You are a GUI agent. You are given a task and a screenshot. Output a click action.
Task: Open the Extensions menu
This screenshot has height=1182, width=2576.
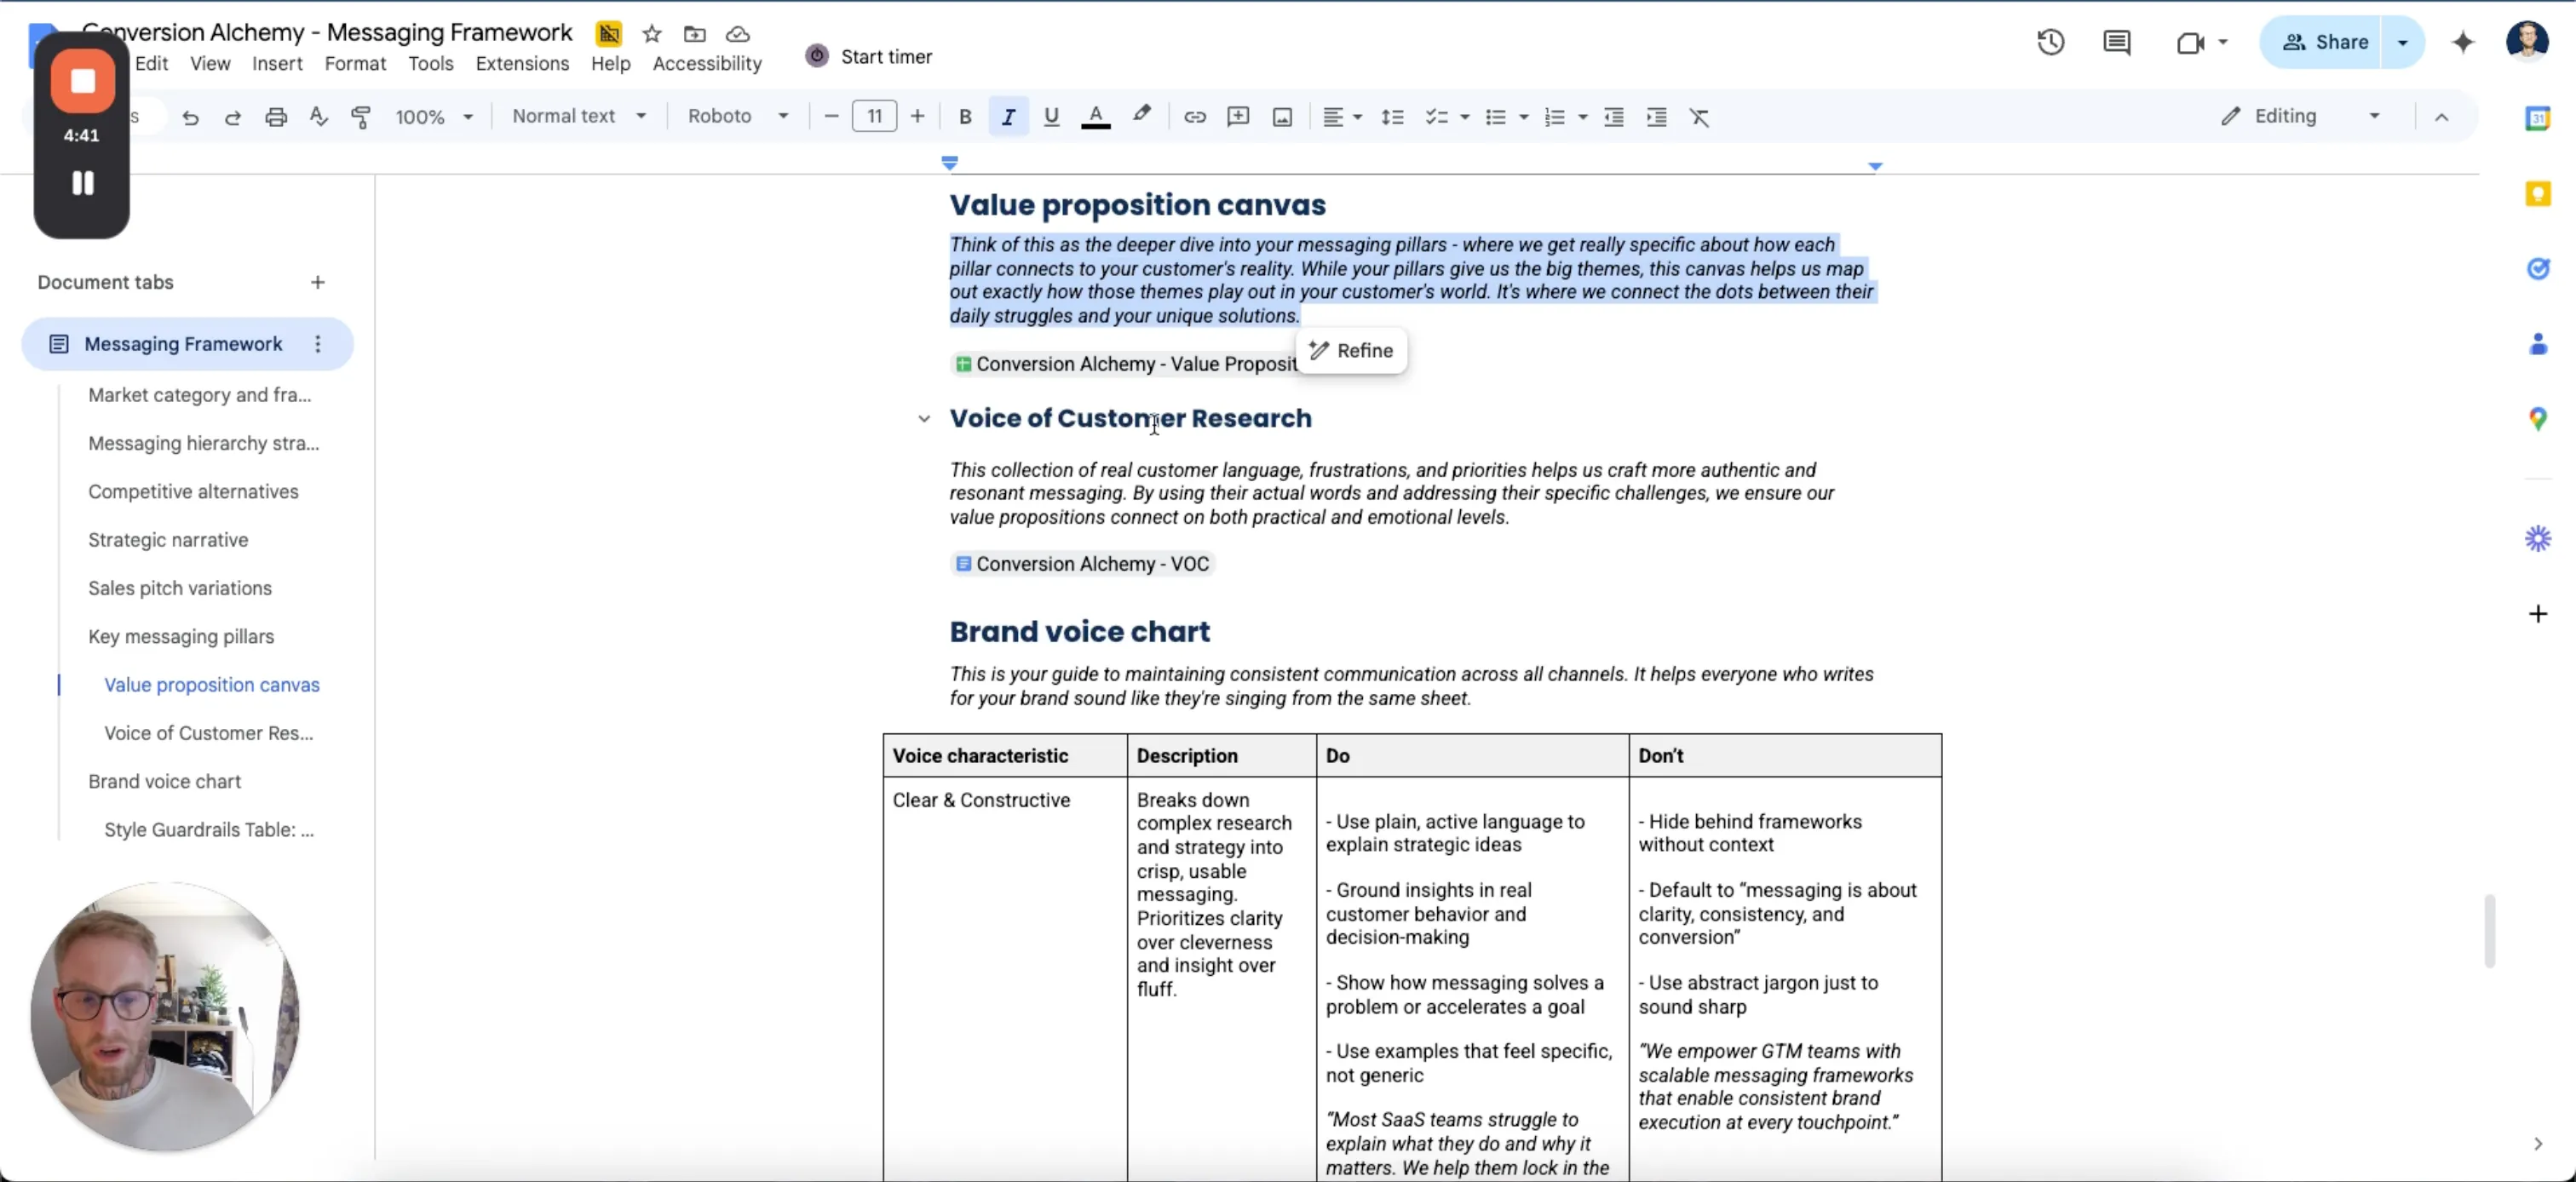522,63
